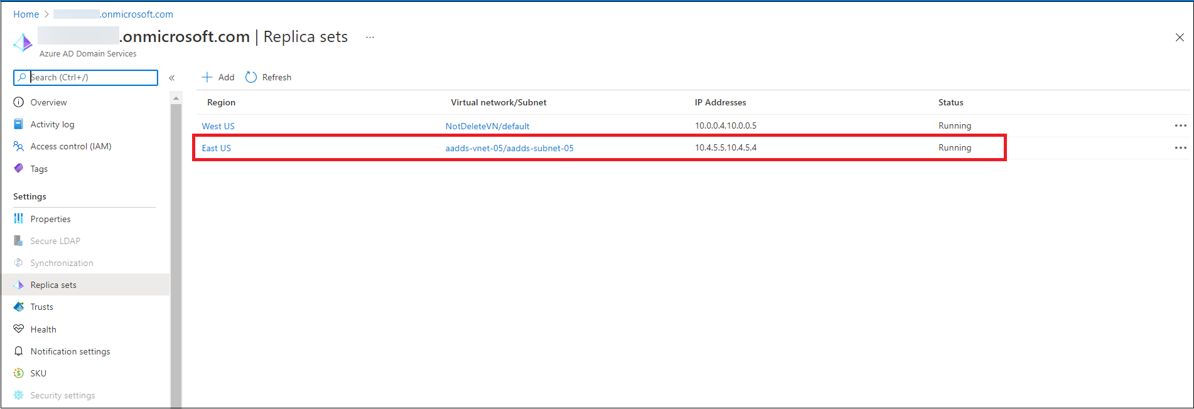
Task: Click the sidebar vertical scrollbar
Action: click(x=176, y=251)
